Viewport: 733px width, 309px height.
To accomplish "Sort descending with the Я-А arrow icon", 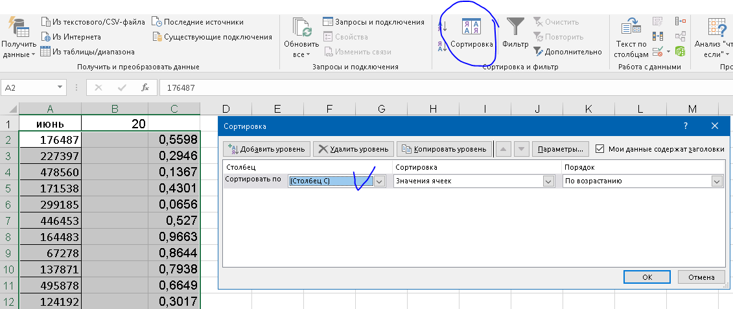I will [442, 46].
